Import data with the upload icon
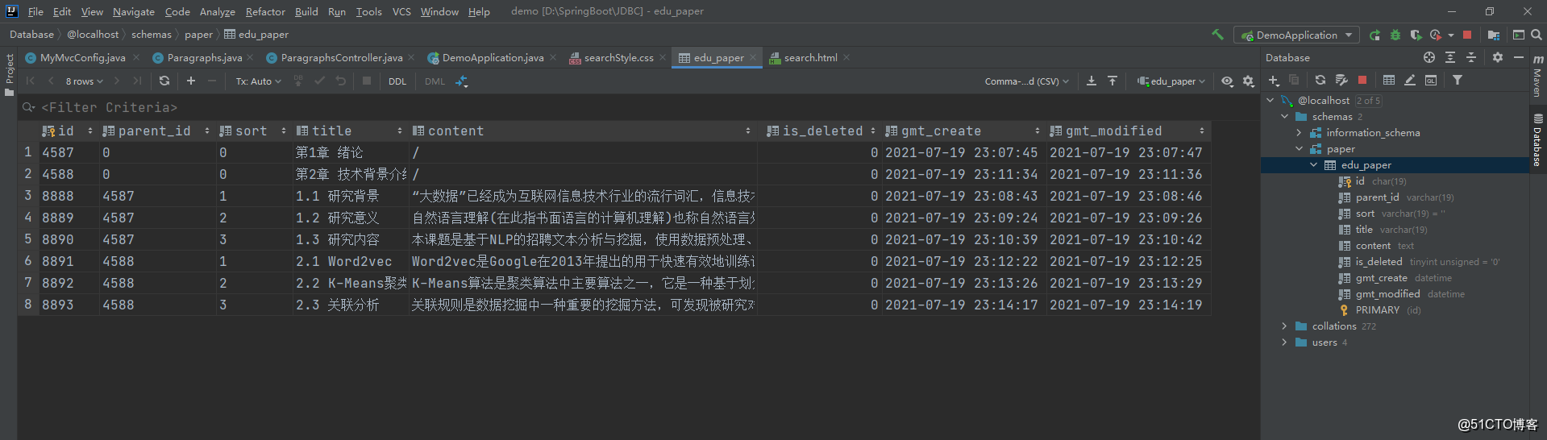The height and width of the screenshot is (440, 1547). point(1112,81)
